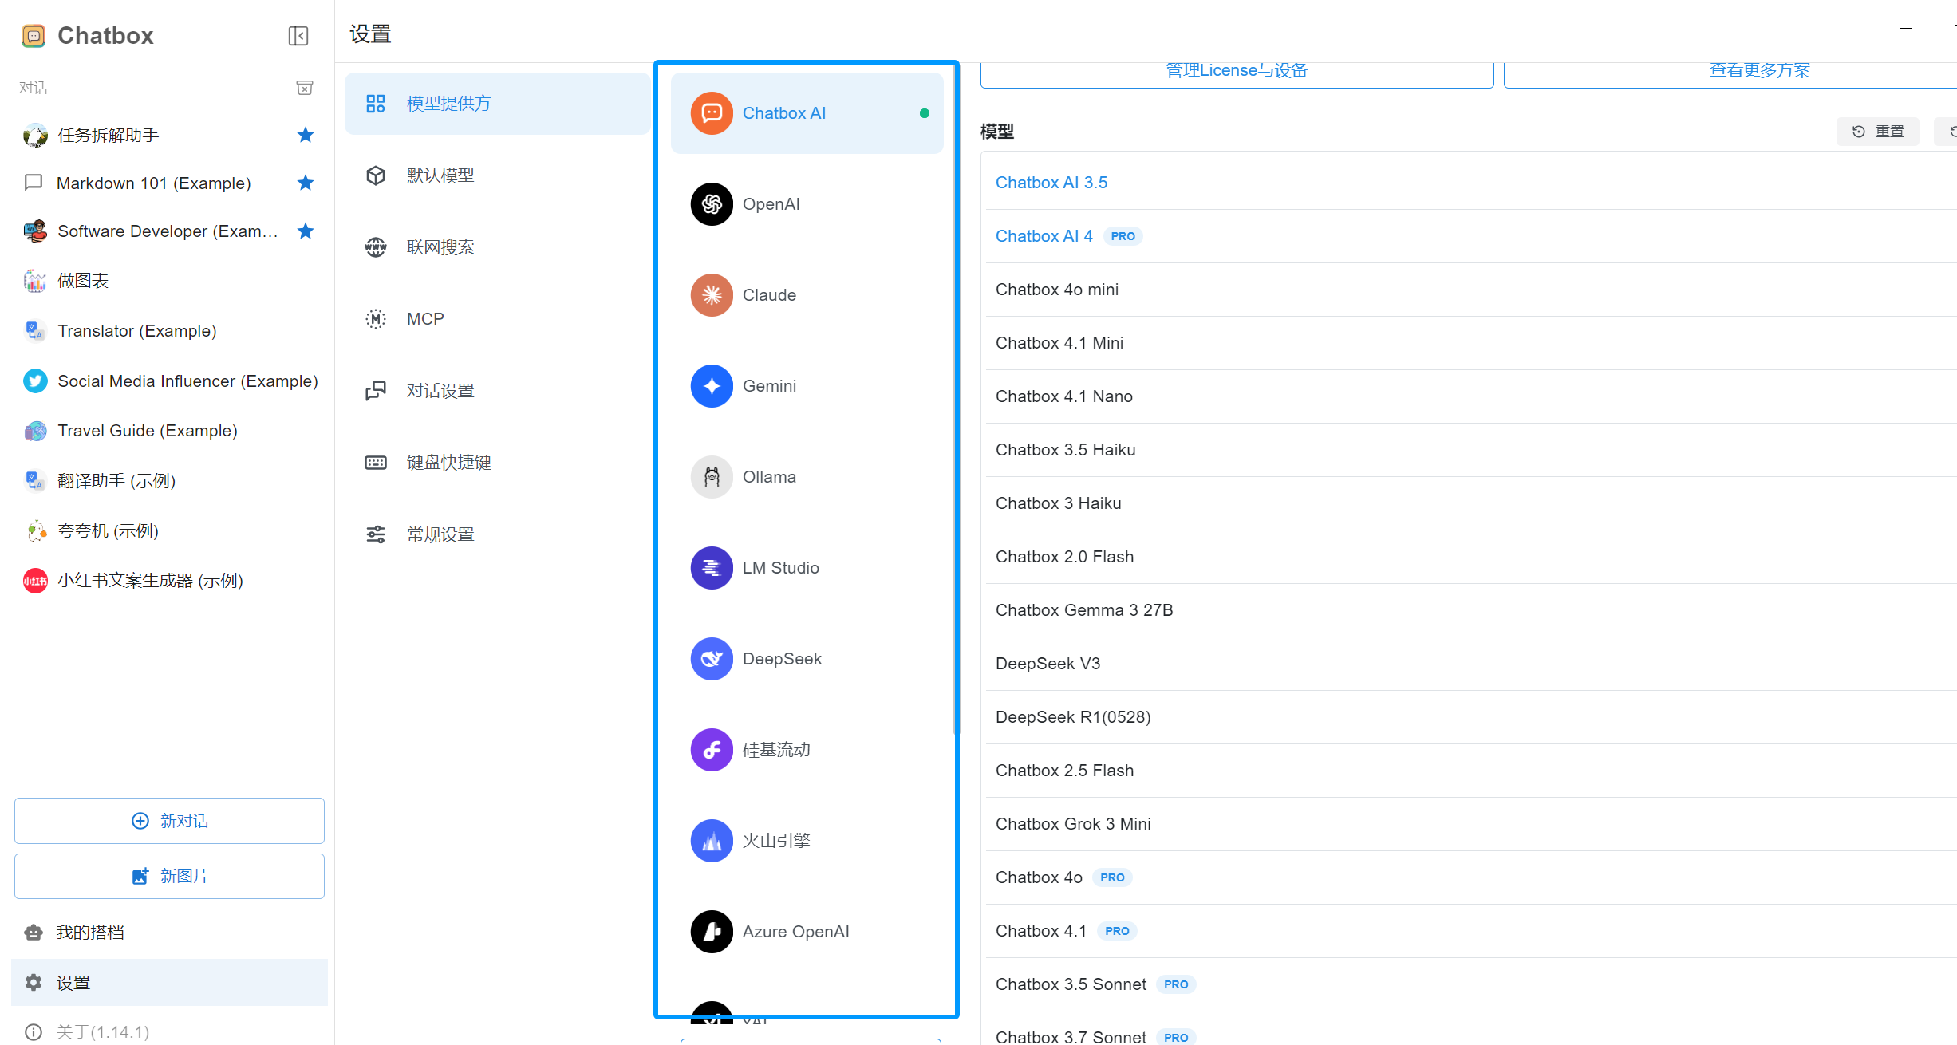Click the 联网搜索 globe icon
Image resolution: width=1957 pixels, height=1045 pixels.
[376, 247]
